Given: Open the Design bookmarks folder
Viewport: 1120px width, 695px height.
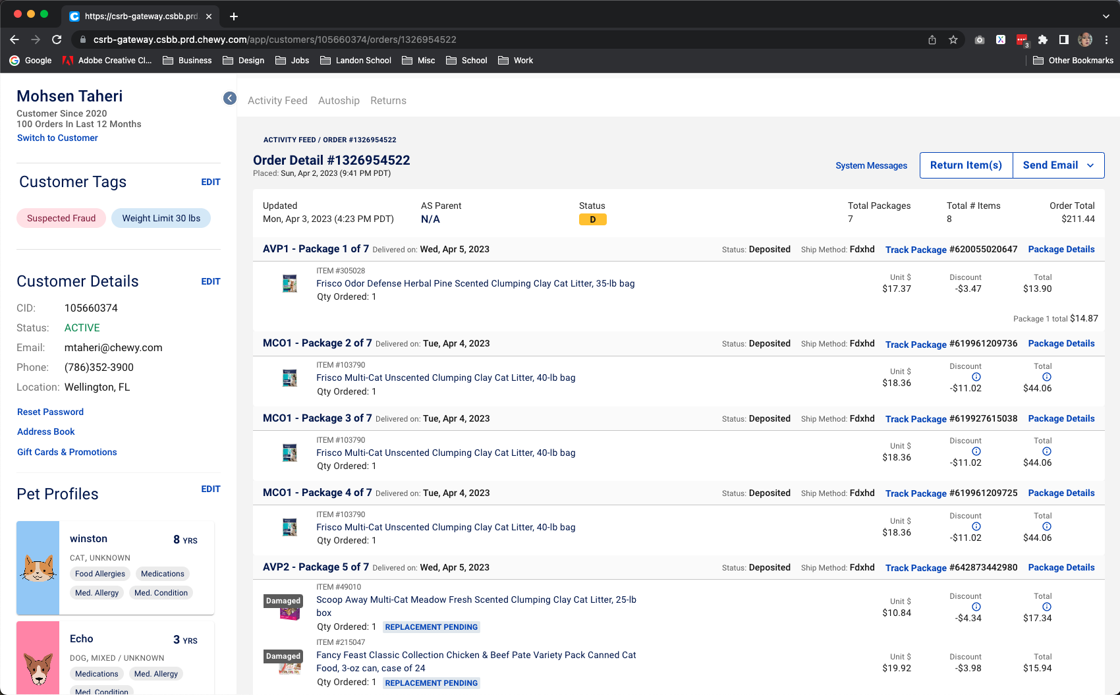Looking at the screenshot, I should 244,60.
